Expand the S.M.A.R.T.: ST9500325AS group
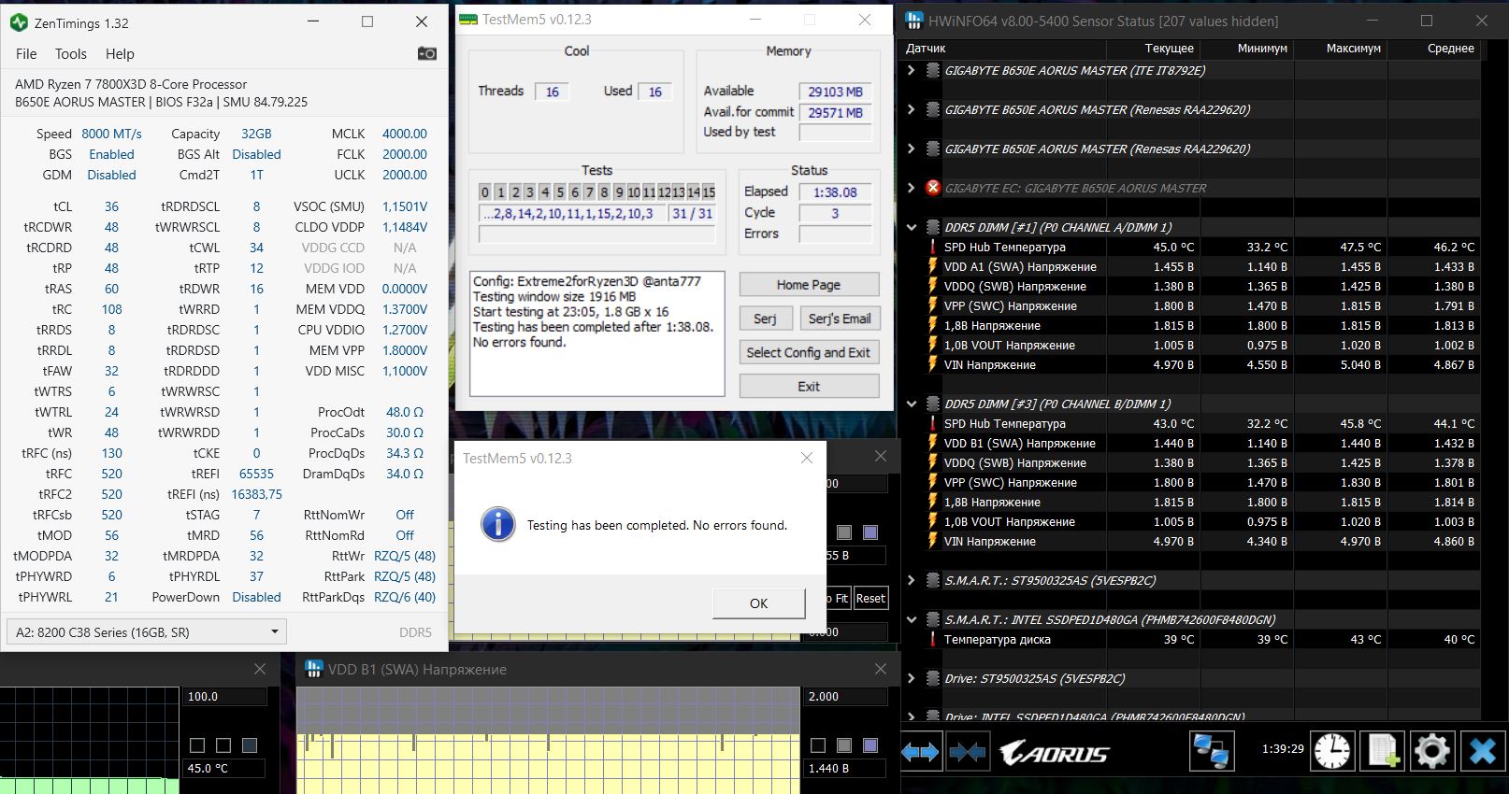The width and height of the screenshot is (1509, 794). click(x=912, y=580)
